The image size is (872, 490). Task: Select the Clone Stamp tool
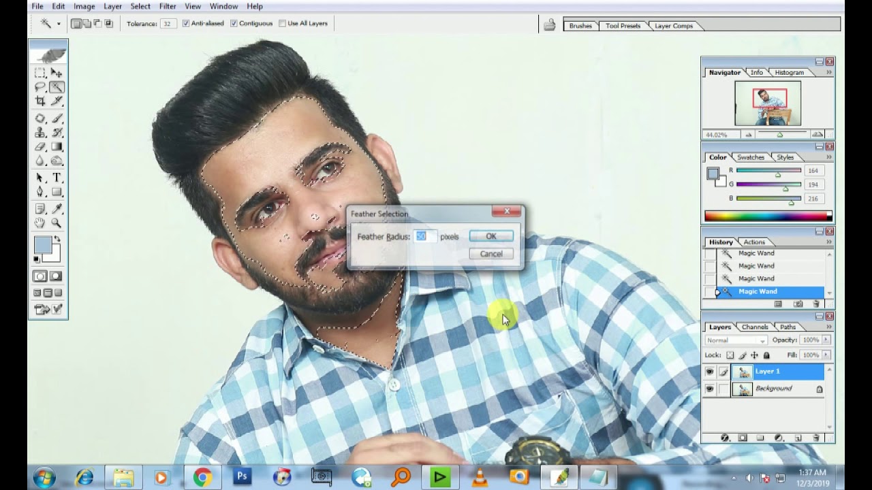pyautogui.click(x=40, y=133)
